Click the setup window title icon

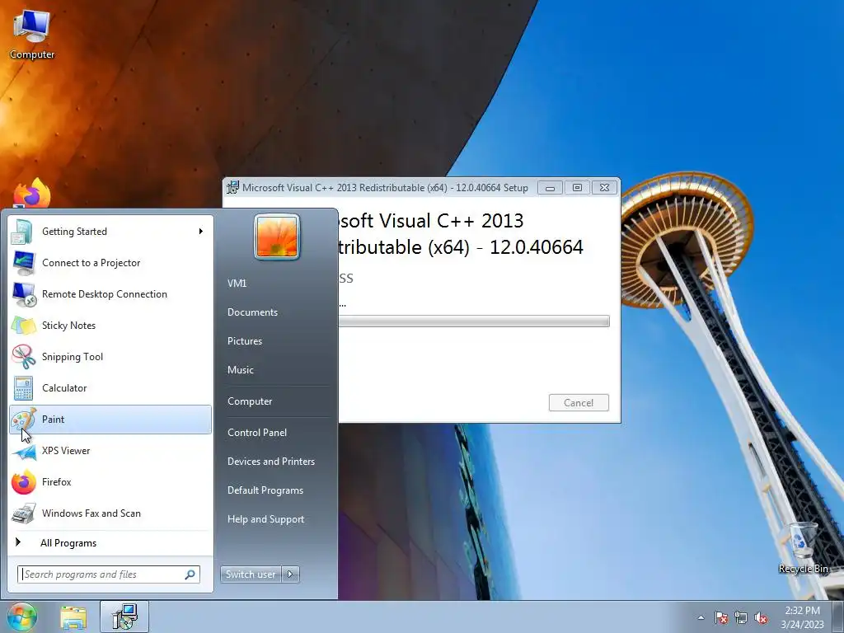click(x=232, y=187)
